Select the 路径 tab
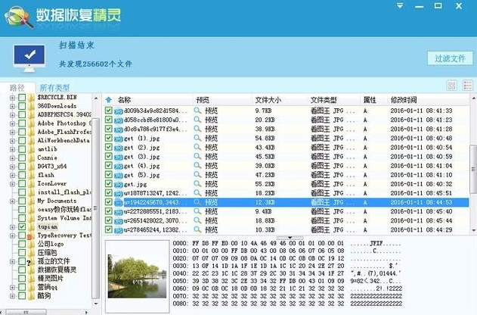477x315 pixels. tap(17, 88)
